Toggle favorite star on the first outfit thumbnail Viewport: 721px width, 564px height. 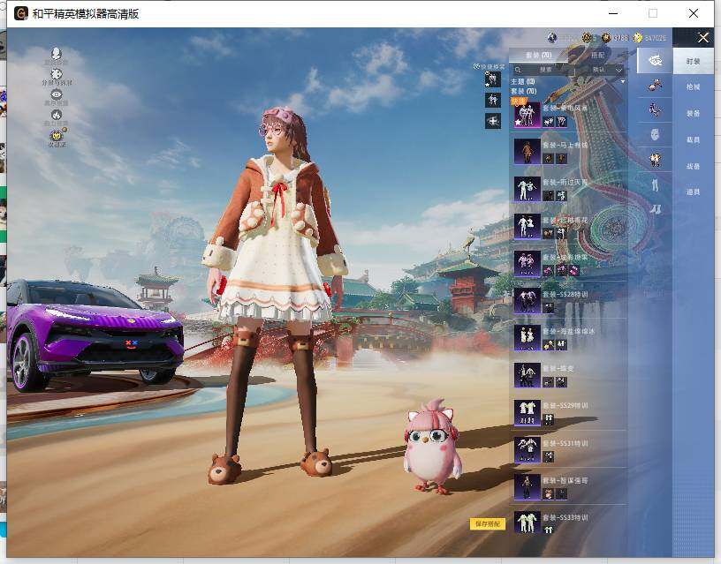(x=518, y=122)
